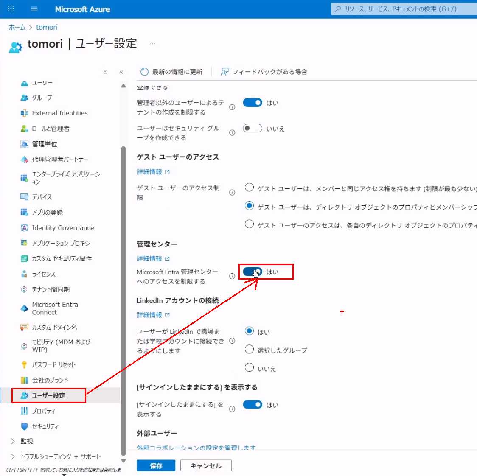This screenshot has height=476, width=477.
Task: Click the refresh icon for 最新の情報に更新
Action: click(x=144, y=72)
